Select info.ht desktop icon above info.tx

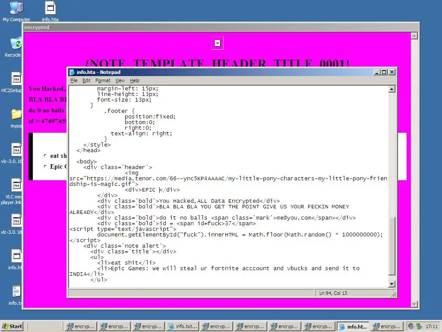[x=16, y=259]
